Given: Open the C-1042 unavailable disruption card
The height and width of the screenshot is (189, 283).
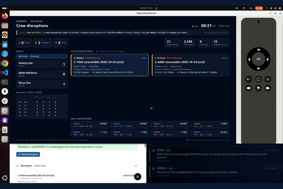Looking at the screenshot, I should tap(110, 65).
